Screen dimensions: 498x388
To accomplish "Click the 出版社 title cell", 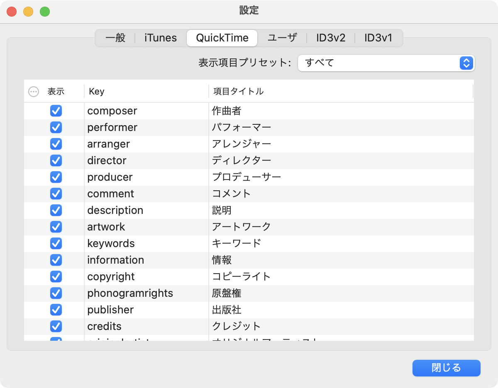I will pos(341,310).
